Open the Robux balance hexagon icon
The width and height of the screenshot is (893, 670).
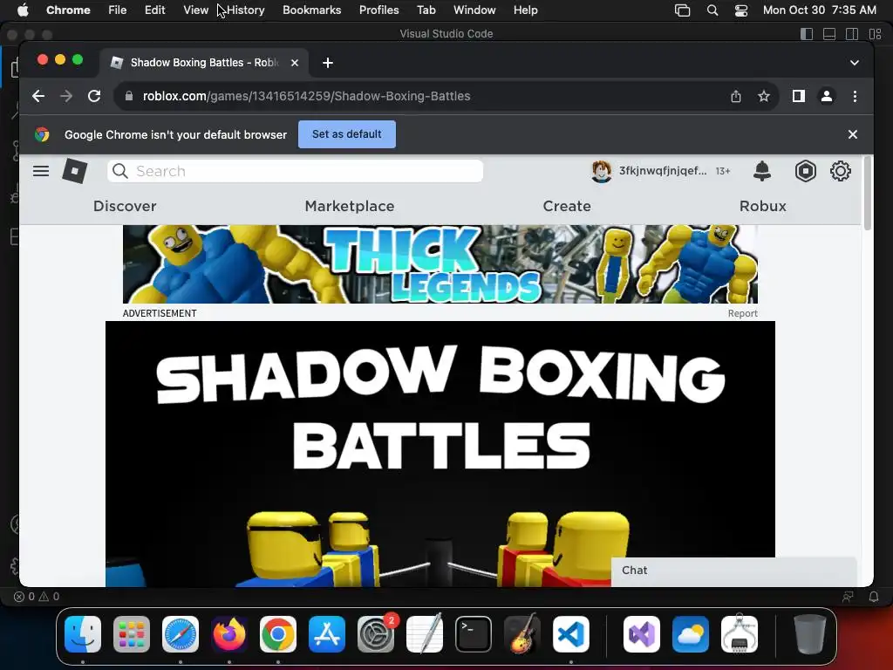(805, 171)
